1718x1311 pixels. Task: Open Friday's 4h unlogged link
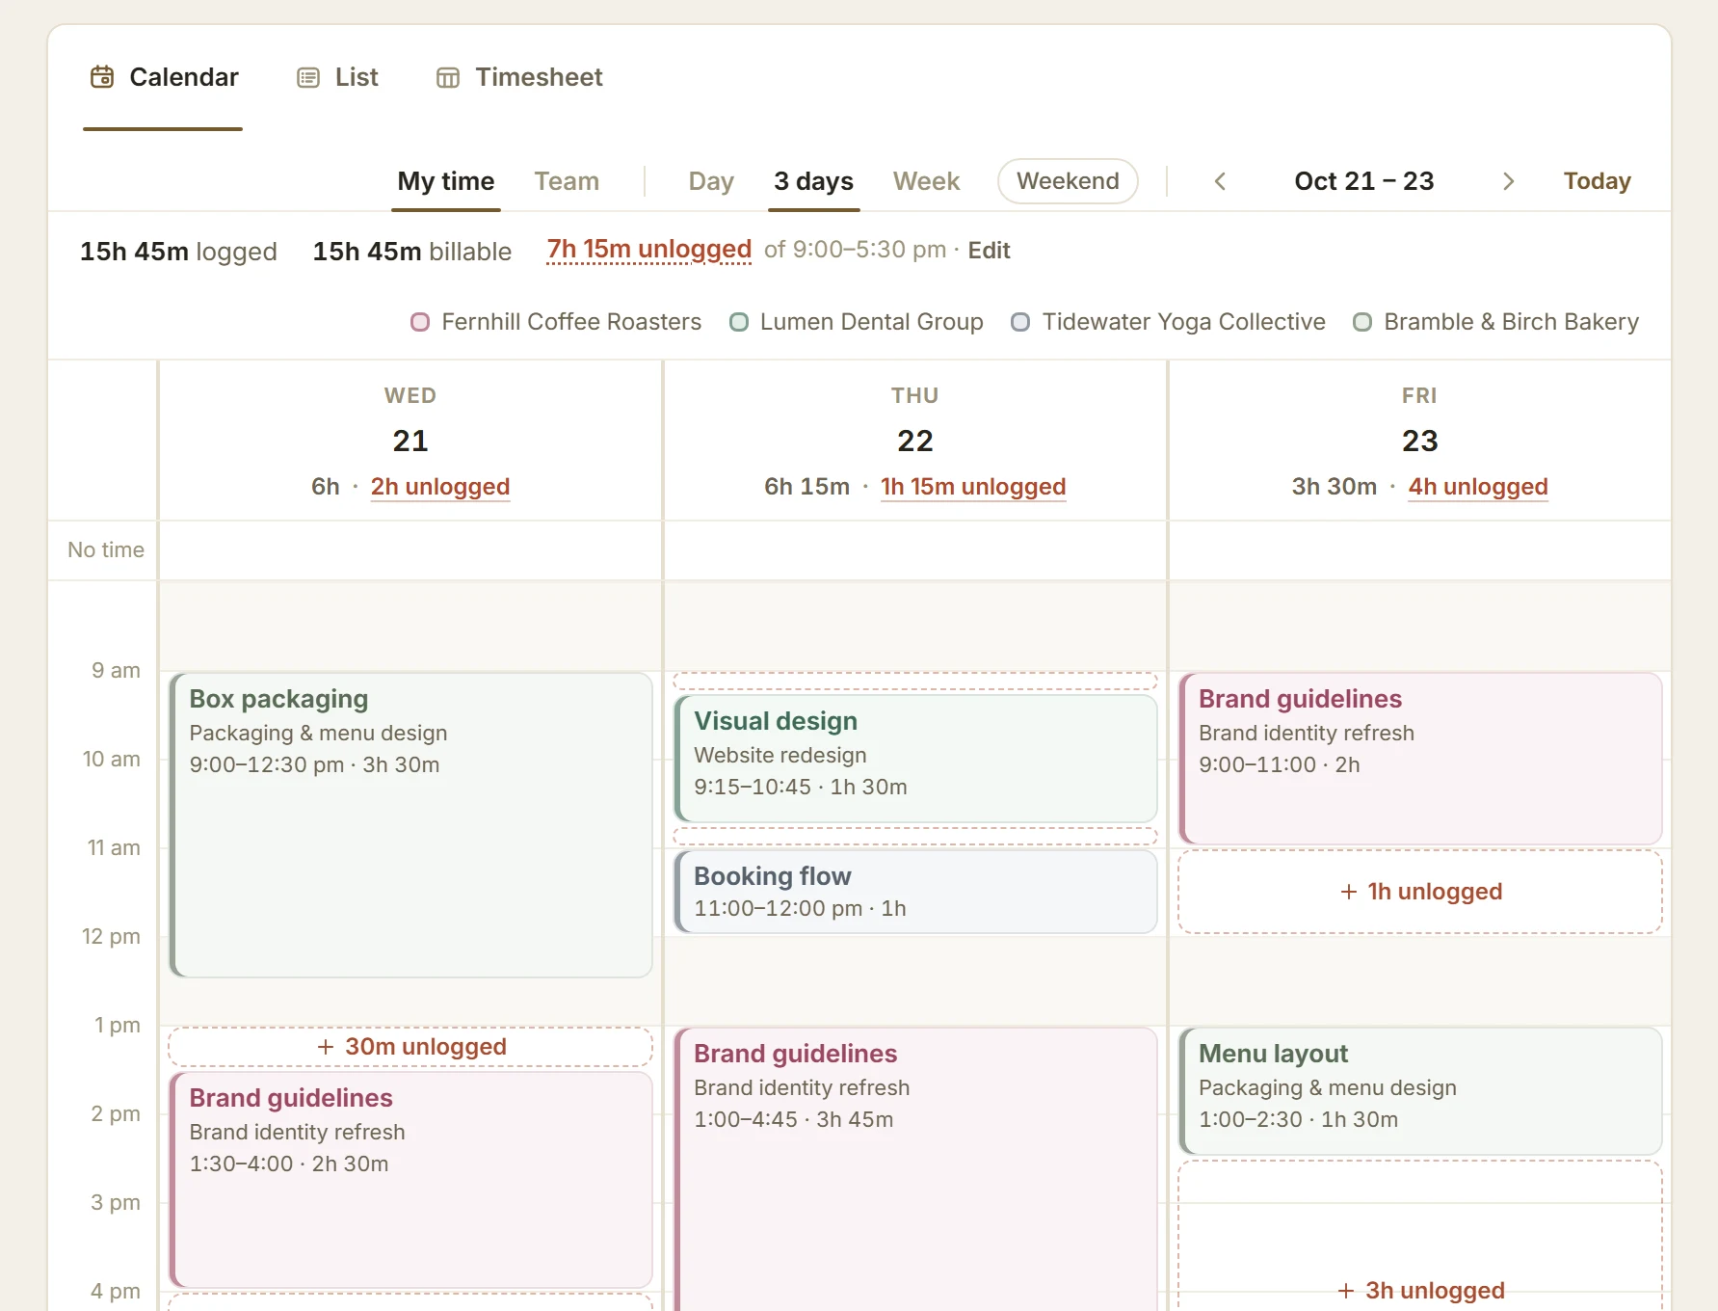click(x=1478, y=487)
